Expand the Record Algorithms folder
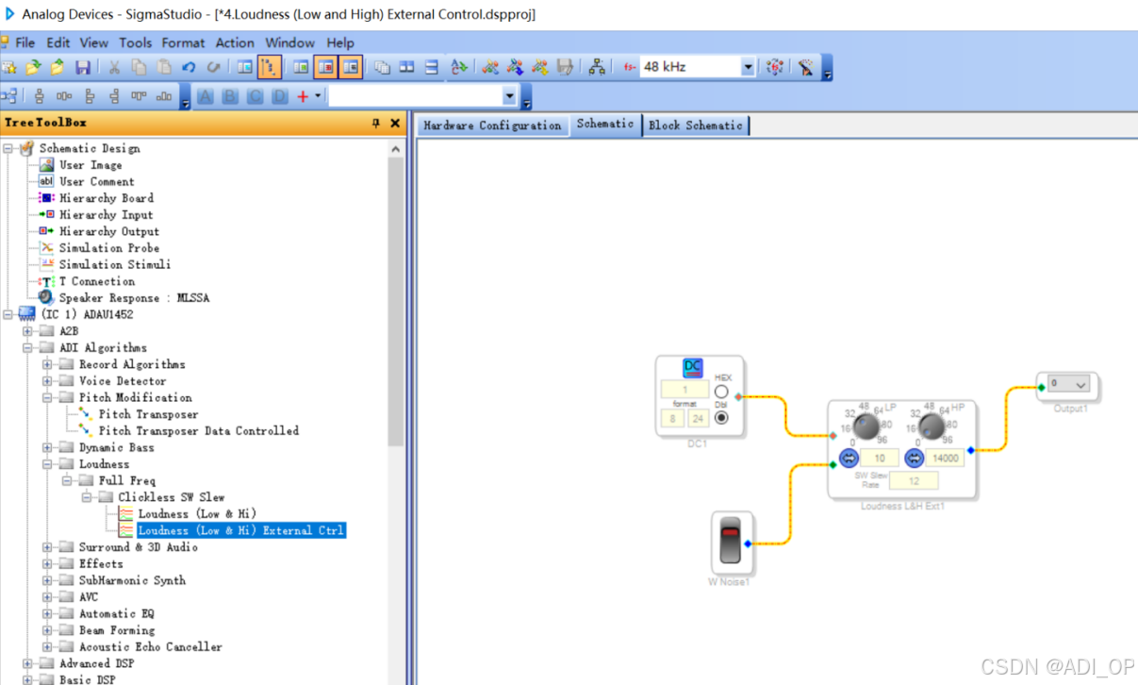 [x=47, y=364]
